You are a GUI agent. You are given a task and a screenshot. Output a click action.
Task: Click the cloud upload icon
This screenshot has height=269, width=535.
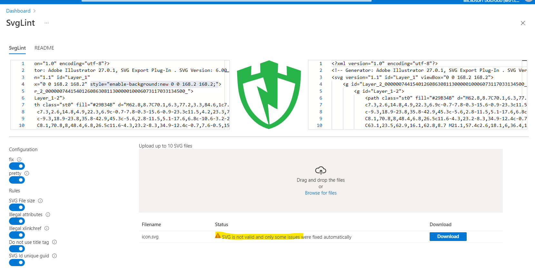click(x=321, y=170)
